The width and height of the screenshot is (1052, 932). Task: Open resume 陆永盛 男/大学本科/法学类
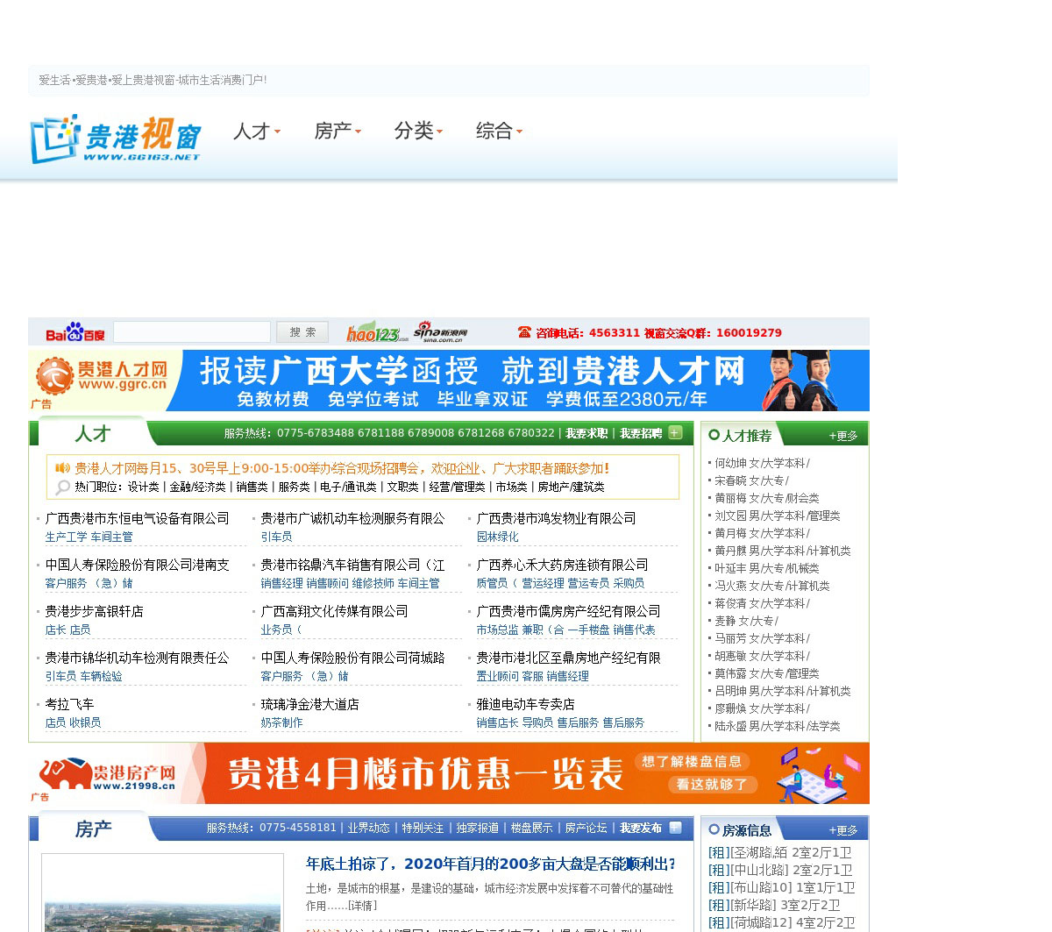(x=778, y=726)
